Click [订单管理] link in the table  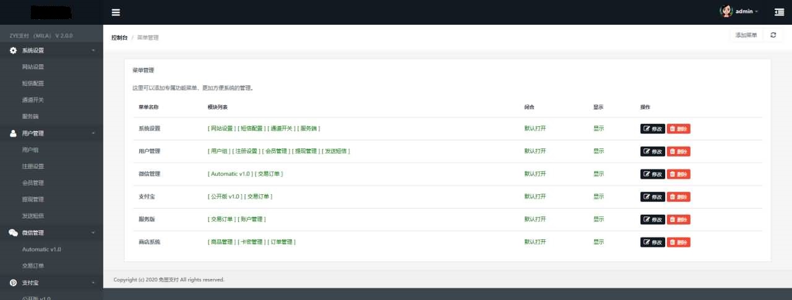click(282, 242)
